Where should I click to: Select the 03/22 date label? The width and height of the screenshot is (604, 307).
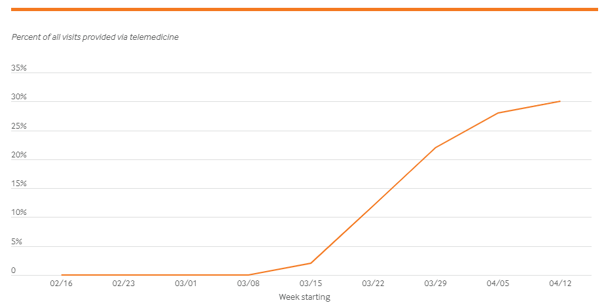click(x=373, y=283)
